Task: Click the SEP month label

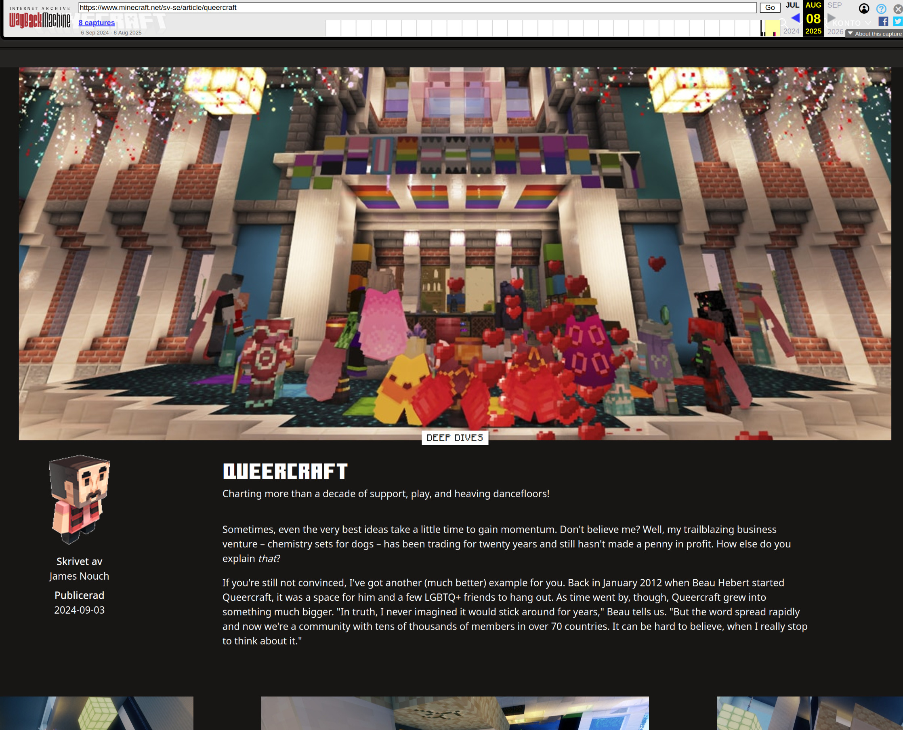Action: click(834, 5)
